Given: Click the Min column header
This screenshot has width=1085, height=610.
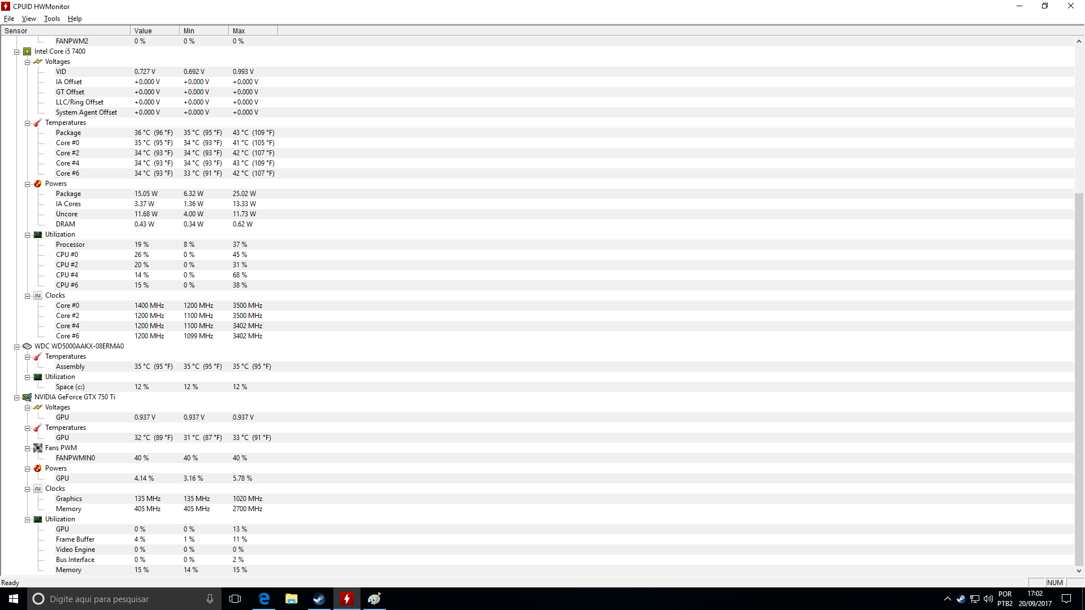Looking at the screenshot, I should pyautogui.click(x=204, y=31).
